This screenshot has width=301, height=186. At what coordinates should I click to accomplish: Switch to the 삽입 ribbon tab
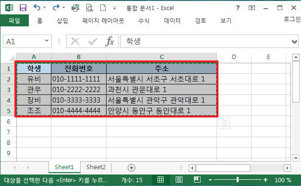pos(62,20)
